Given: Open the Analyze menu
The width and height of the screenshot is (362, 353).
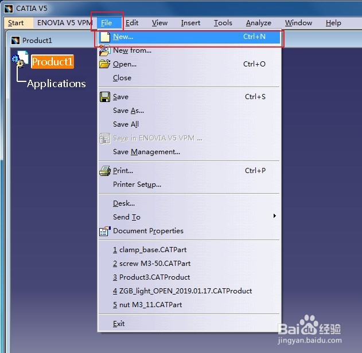Looking at the screenshot, I should pos(258,23).
